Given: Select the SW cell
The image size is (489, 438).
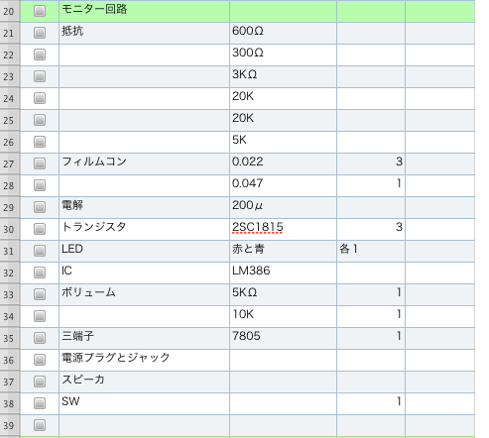Looking at the screenshot, I should pos(144,403).
